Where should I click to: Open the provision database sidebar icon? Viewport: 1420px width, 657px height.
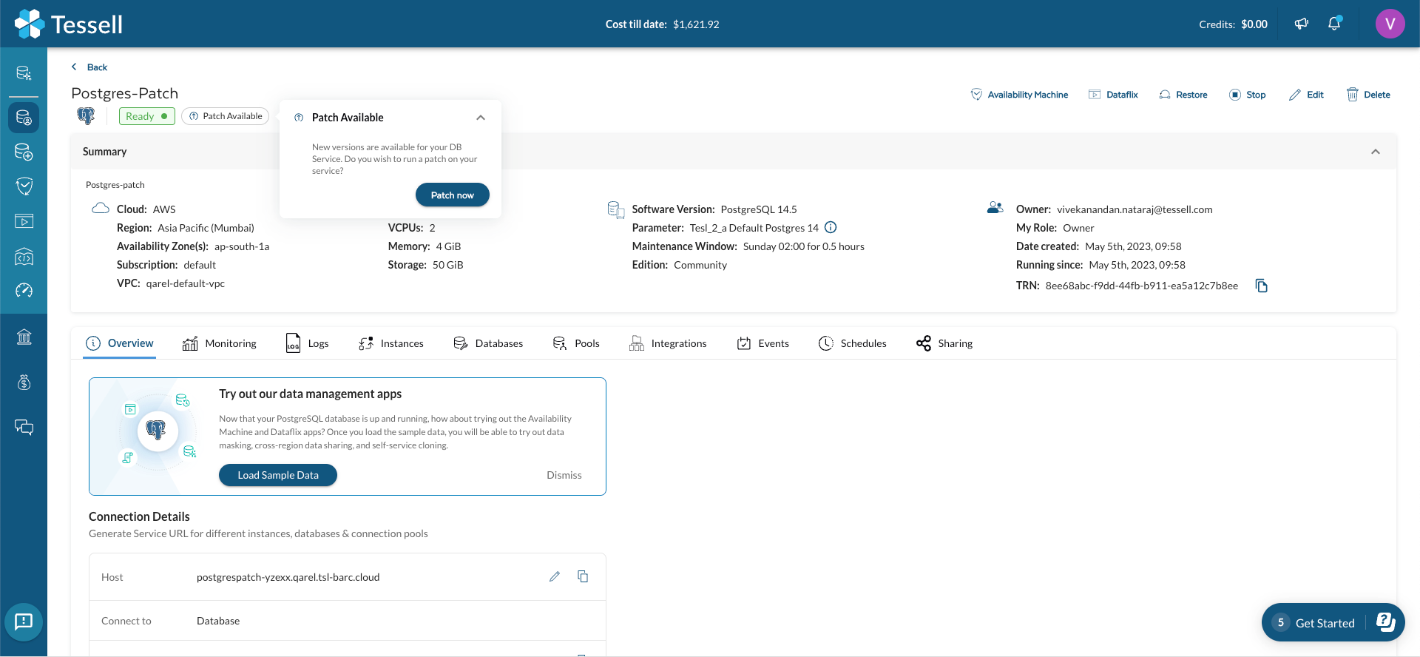(x=24, y=152)
